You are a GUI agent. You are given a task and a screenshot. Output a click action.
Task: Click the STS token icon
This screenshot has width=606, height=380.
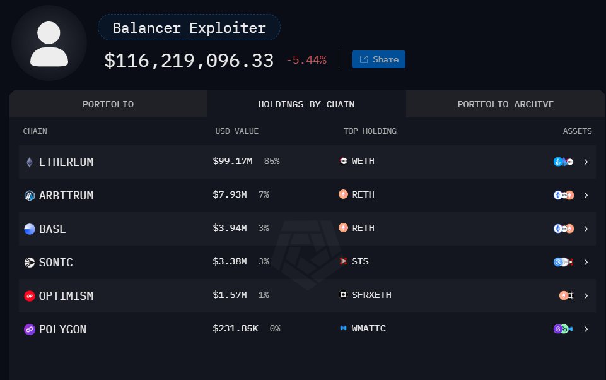tap(343, 261)
